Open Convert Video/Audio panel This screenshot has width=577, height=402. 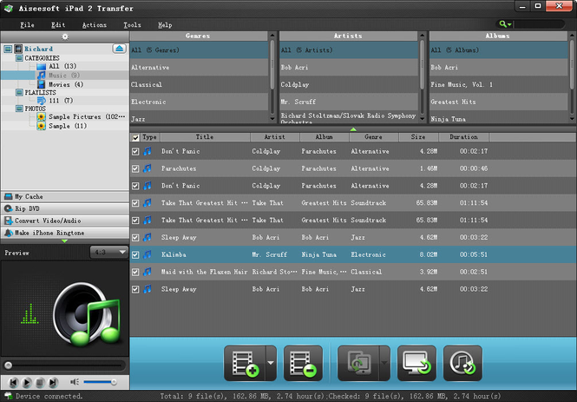click(x=65, y=221)
